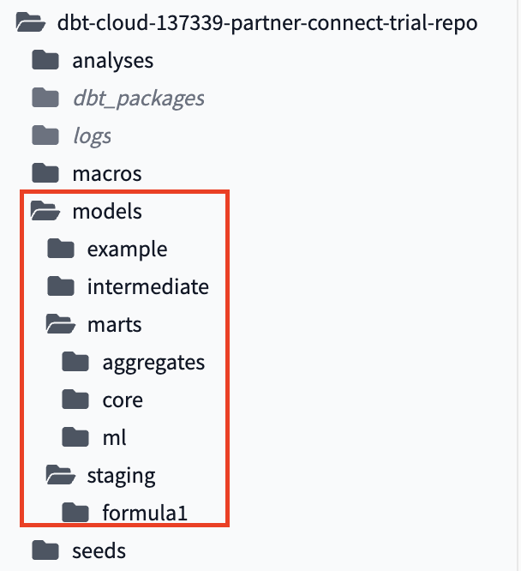The height and width of the screenshot is (571, 521).
Task: Click the logs folder icon
Action: (45, 135)
